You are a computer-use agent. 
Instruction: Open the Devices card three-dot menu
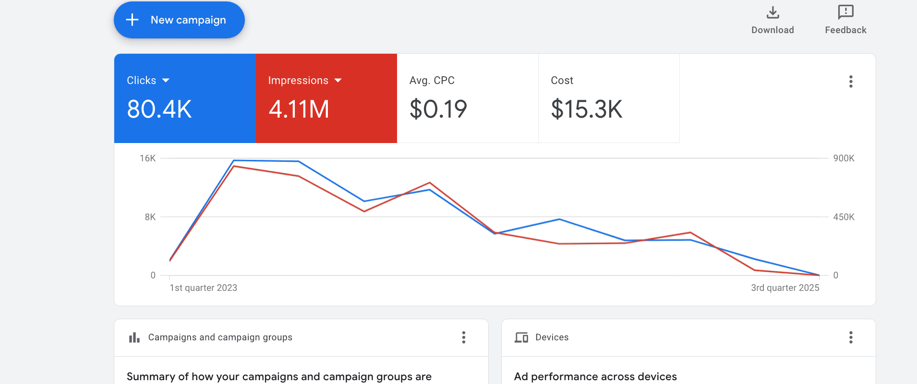(x=851, y=337)
